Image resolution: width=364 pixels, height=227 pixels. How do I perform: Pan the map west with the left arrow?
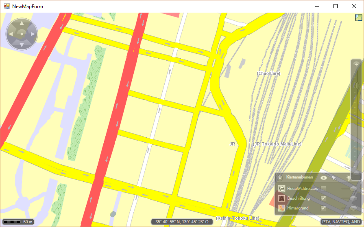(11, 33)
